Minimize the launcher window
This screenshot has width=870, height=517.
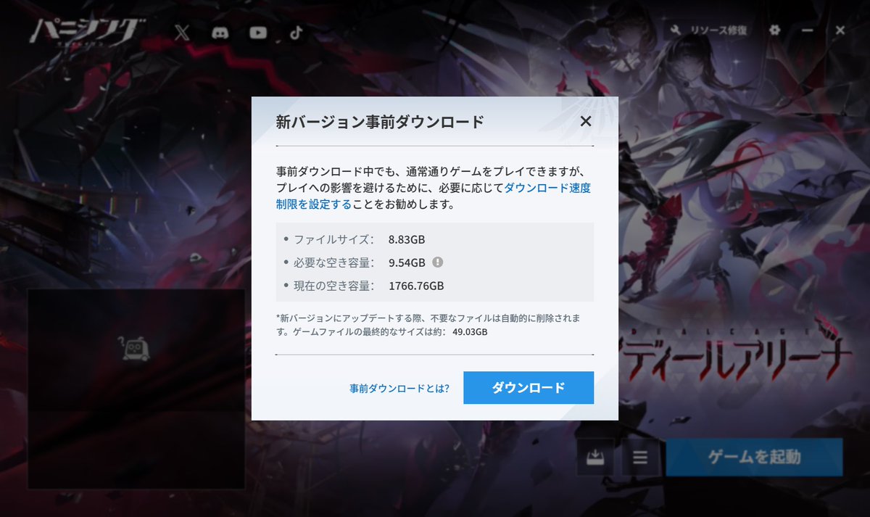tap(808, 30)
